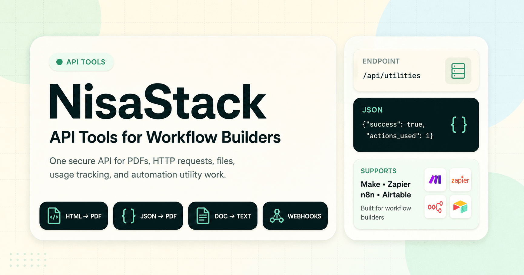
Task: Click the n8n logo tile
Action: coord(435,207)
